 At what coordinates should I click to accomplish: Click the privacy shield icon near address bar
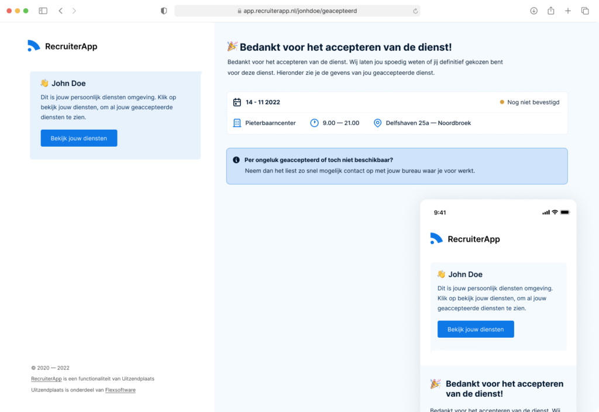coord(164,11)
